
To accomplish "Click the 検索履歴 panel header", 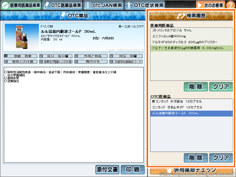I will tap(191, 16).
